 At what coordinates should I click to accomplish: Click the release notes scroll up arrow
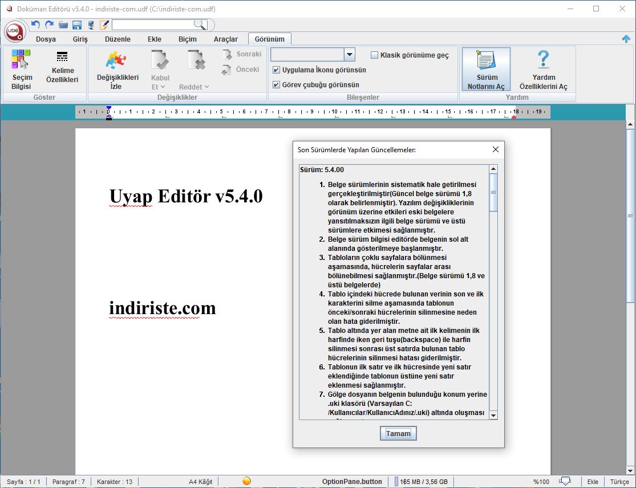(493, 169)
